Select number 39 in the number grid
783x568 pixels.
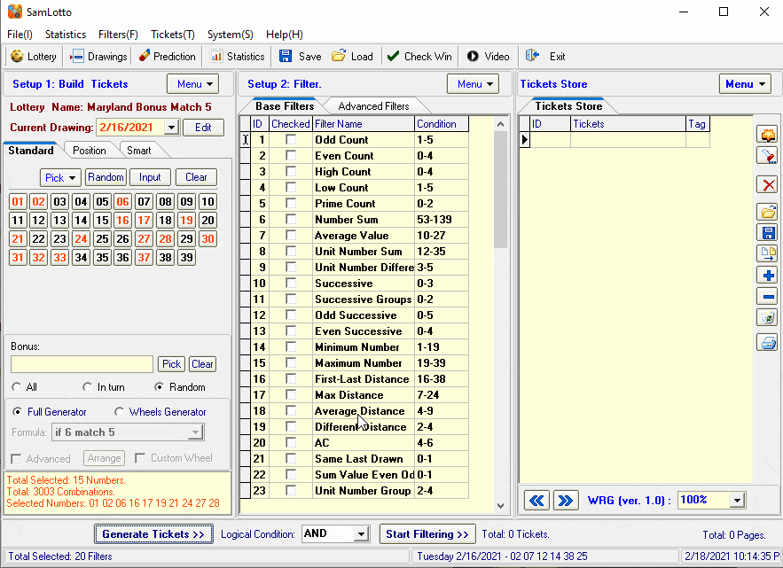point(186,258)
